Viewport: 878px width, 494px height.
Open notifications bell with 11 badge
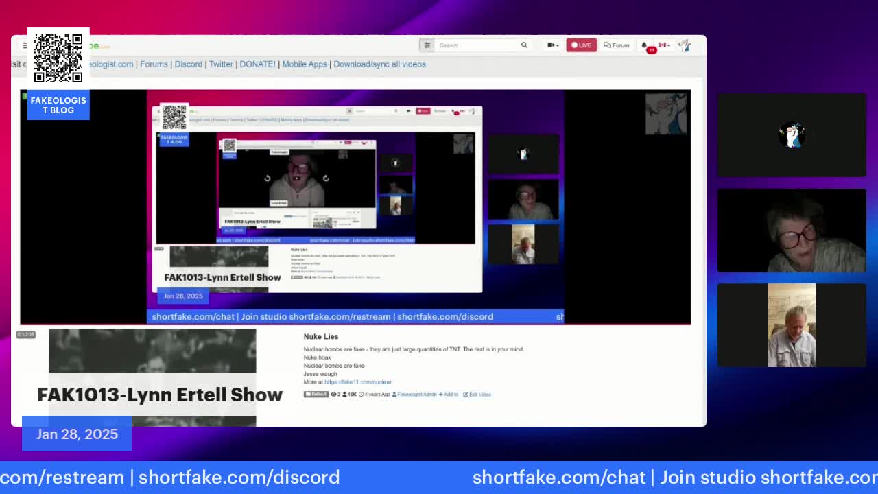tap(645, 45)
